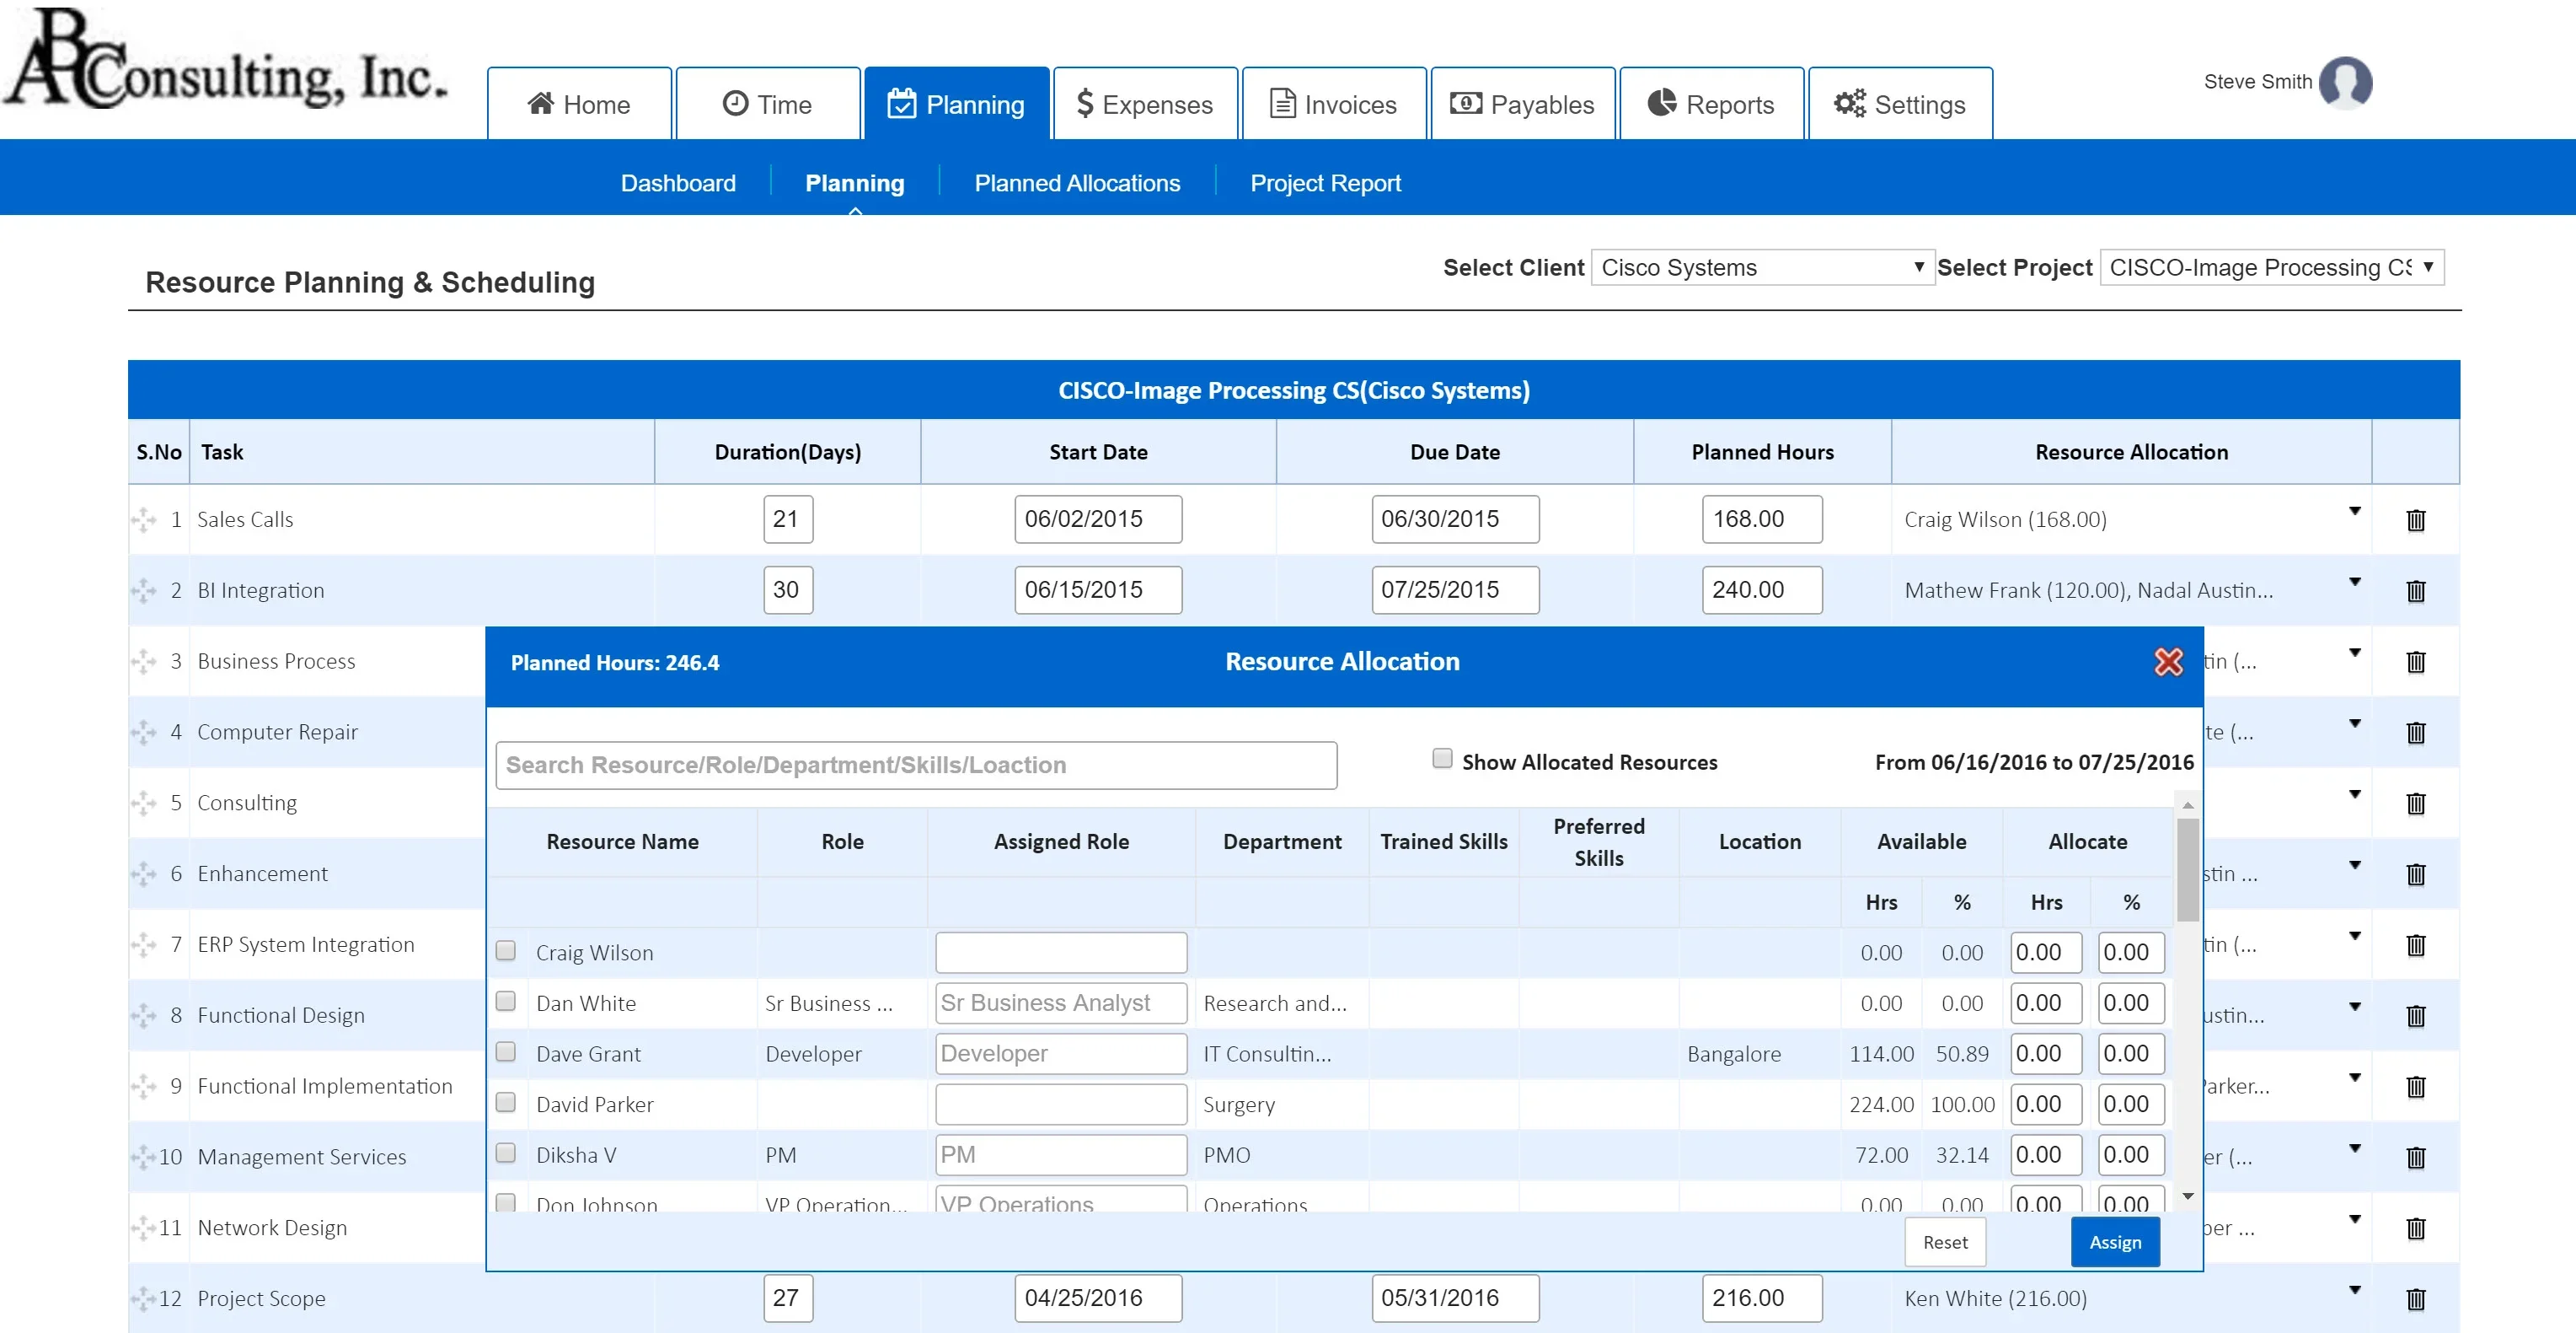Screen dimensions: 2576x1333
Task: Delete the BI Integration task row
Action: tap(2415, 591)
